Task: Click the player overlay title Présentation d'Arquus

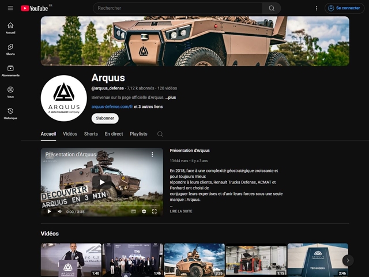Action: [70, 155]
